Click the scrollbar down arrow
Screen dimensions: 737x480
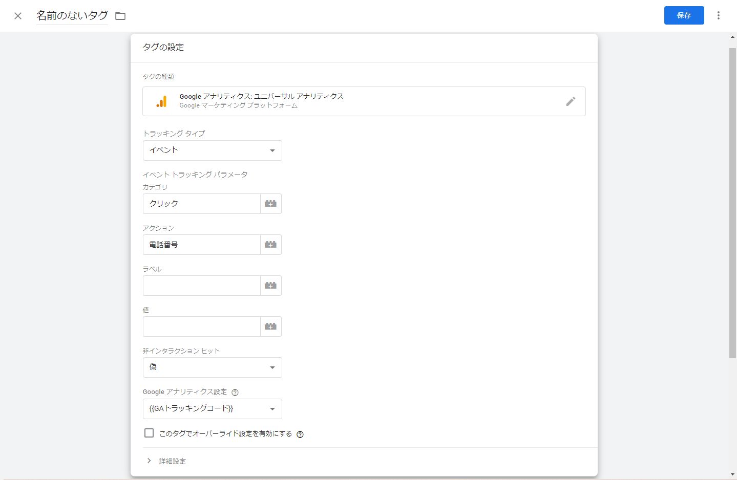click(x=732, y=475)
